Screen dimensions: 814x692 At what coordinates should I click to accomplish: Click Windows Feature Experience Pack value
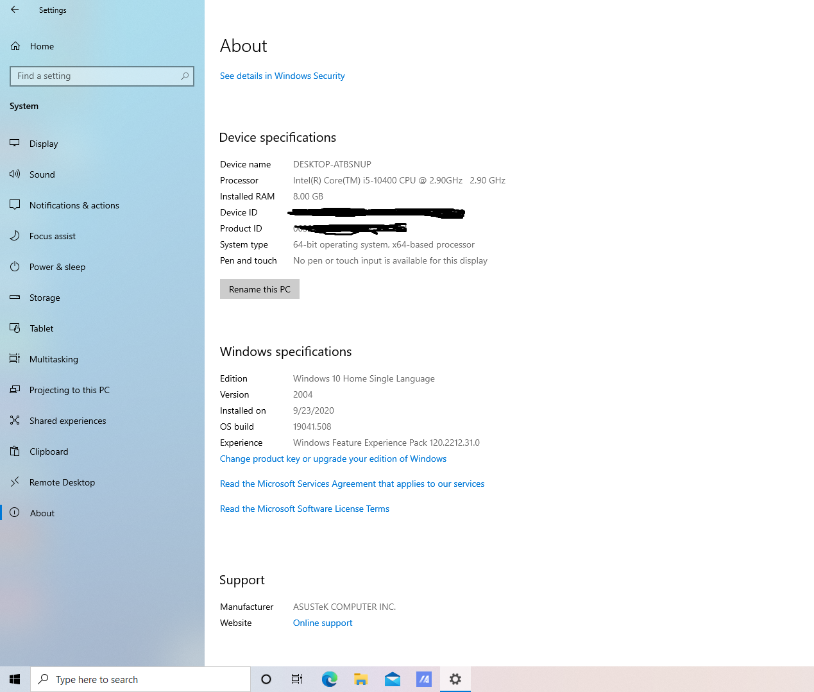(386, 443)
